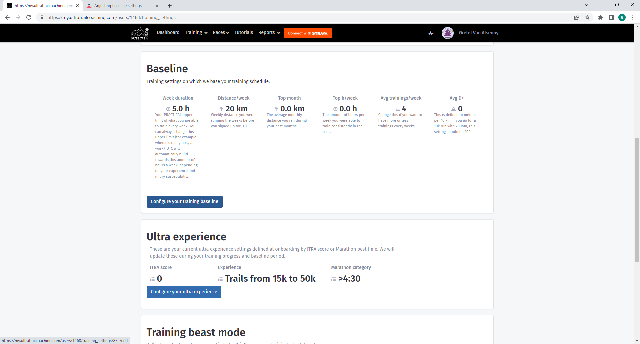This screenshot has width=640, height=344.
Task: Click Configure your ultra experience
Action: click(x=184, y=292)
